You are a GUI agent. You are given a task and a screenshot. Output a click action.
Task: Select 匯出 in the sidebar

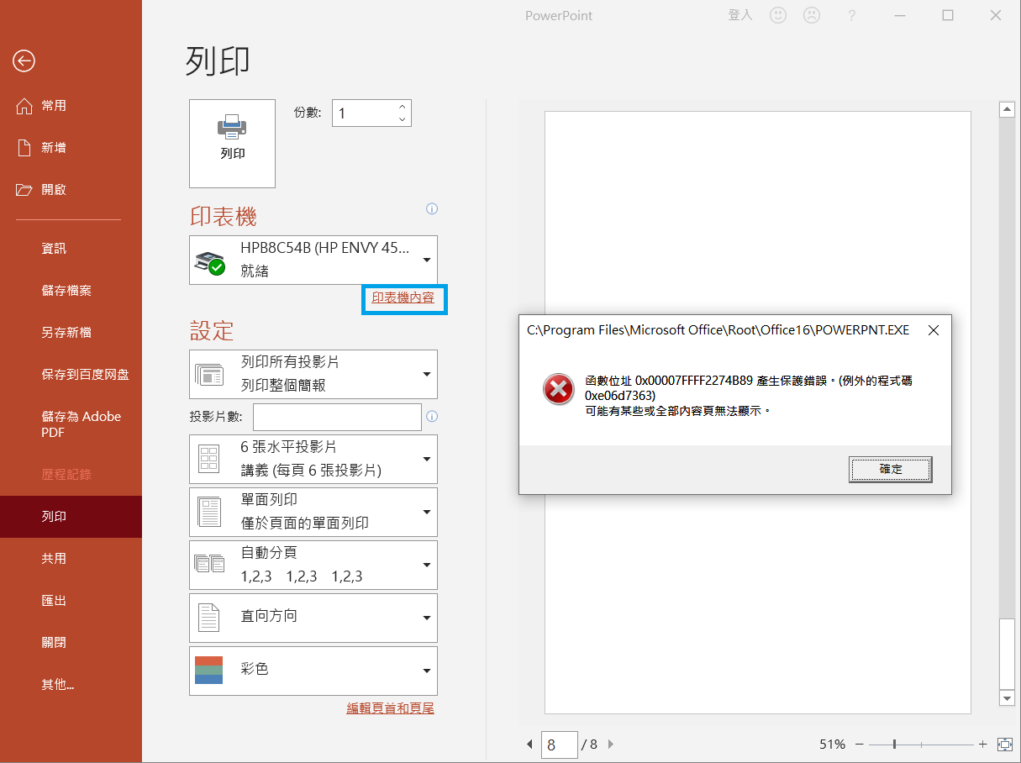click(x=71, y=600)
